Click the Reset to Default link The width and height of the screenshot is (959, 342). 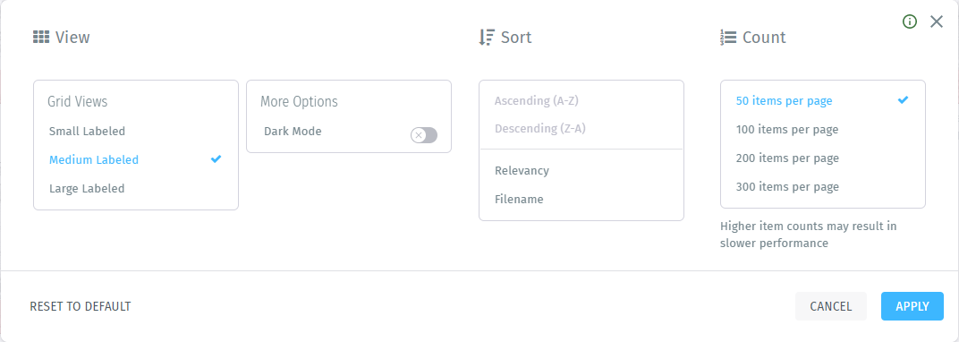pos(81,306)
